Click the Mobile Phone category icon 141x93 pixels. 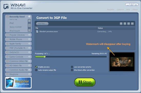tap(7, 39)
